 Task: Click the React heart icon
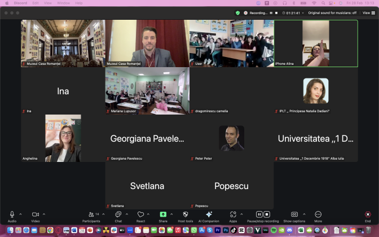pos(140,215)
